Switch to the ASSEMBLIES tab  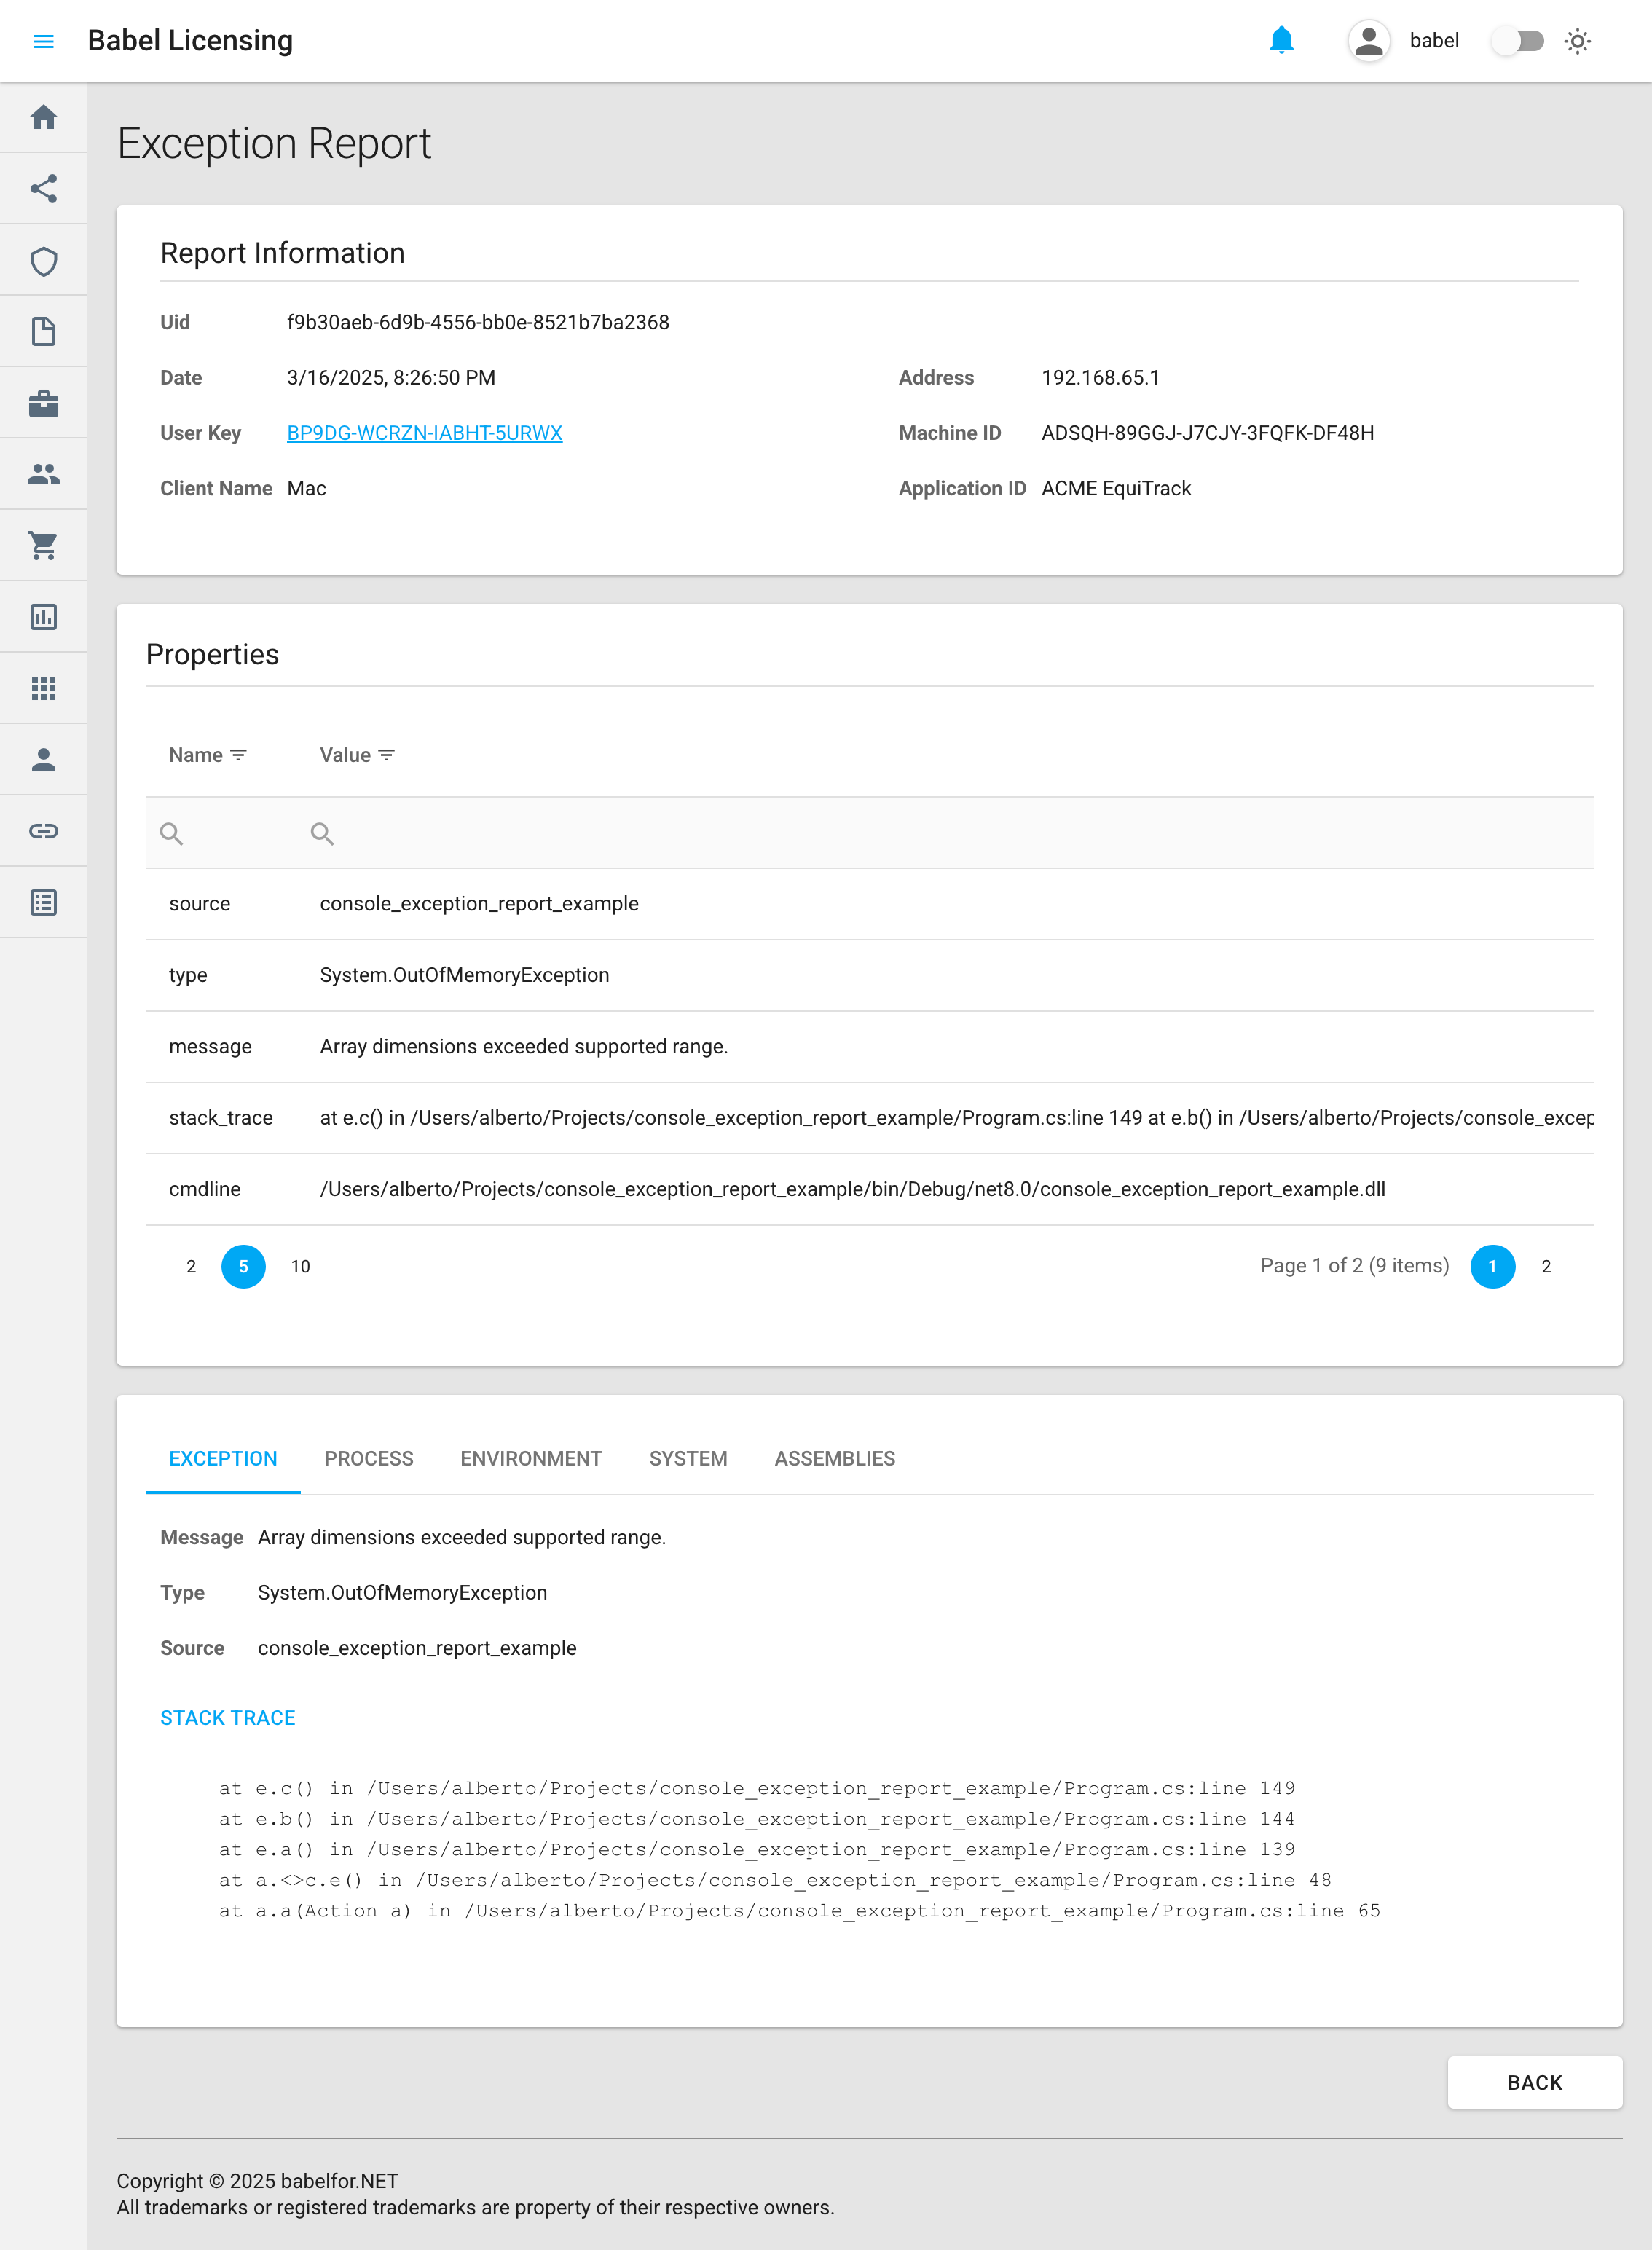[x=834, y=1459]
